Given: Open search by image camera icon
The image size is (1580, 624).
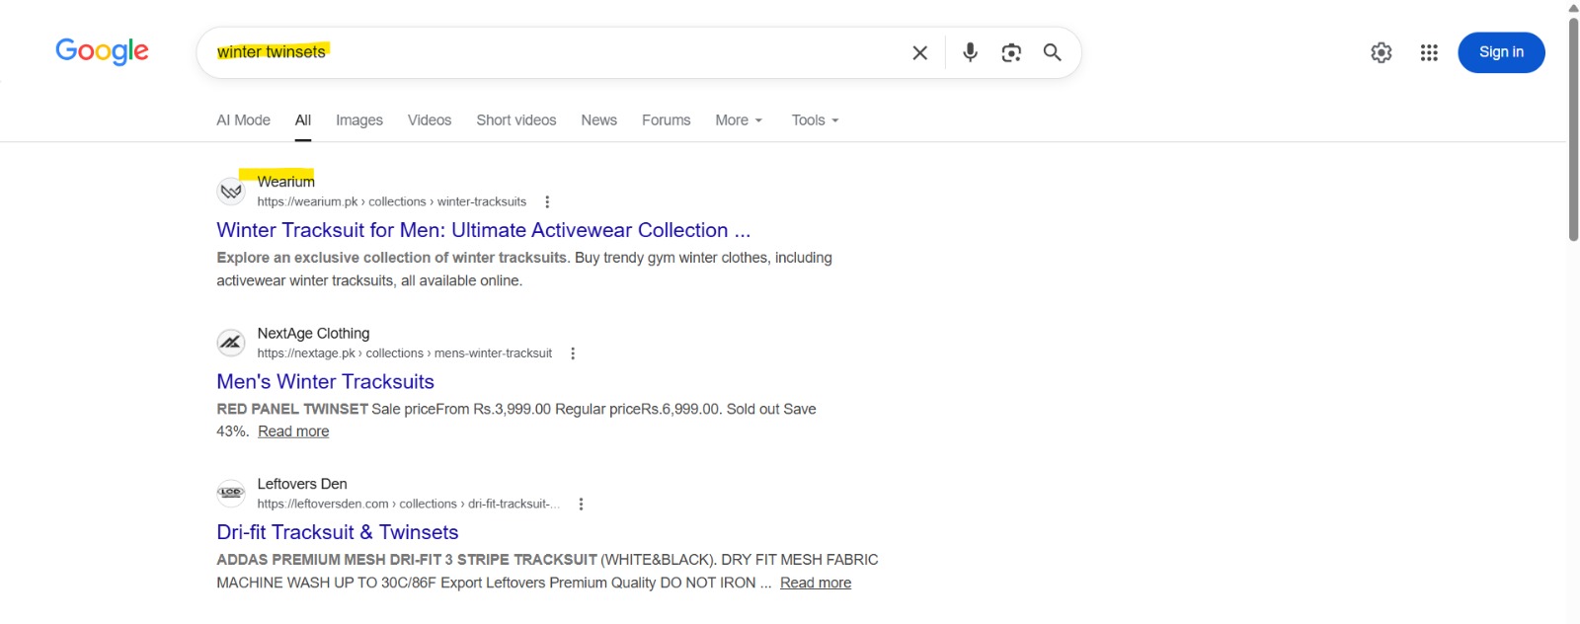Looking at the screenshot, I should pyautogui.click(x=1011, y=52).
